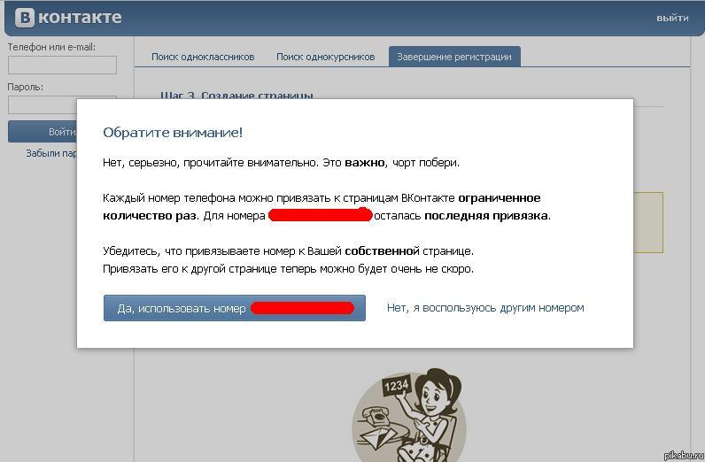705x462 pixels.
Task: Click the bold text ограниченное
Action: tap(499, 197)
